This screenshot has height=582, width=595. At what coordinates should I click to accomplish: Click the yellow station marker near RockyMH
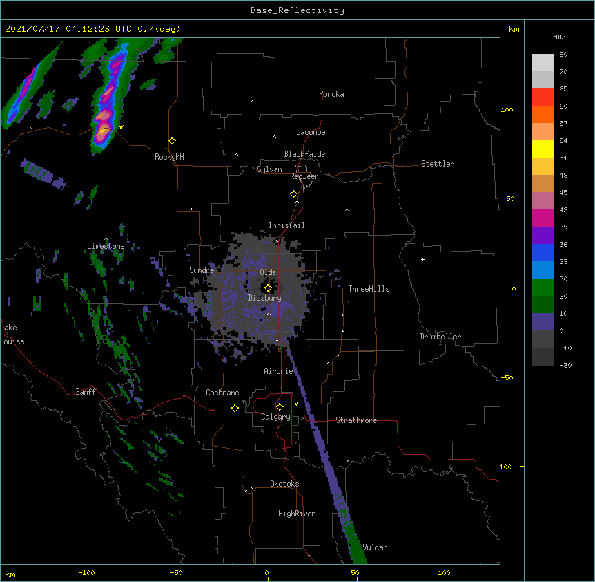[x=172, y=141]
